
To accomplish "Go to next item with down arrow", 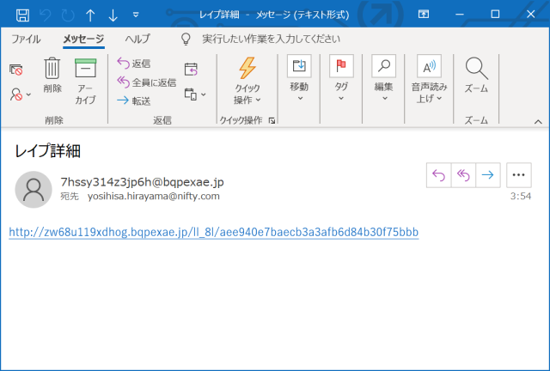I will (x=113, y=15).
